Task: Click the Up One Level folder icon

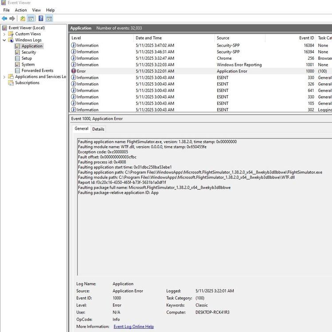Action: point(23,19)
